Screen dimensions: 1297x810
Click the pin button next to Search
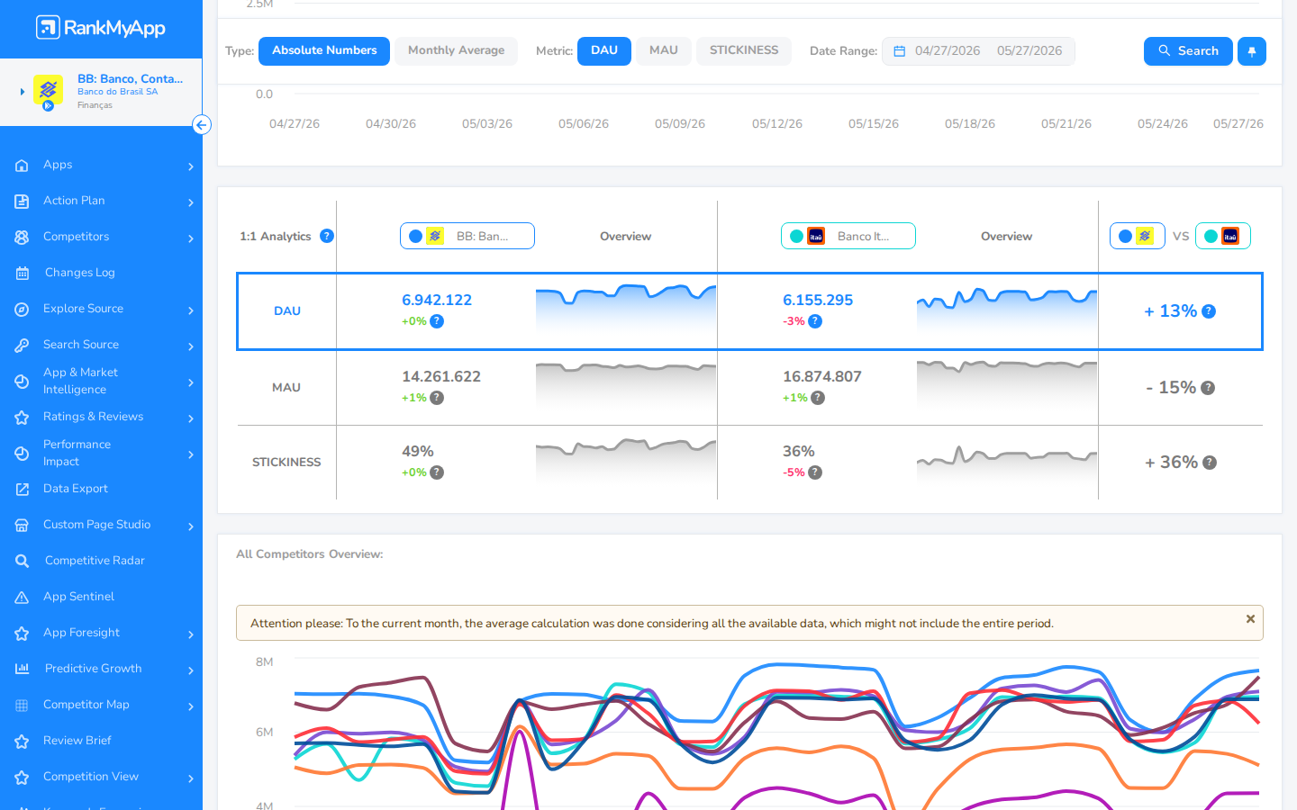click(x=1252, y=51)
